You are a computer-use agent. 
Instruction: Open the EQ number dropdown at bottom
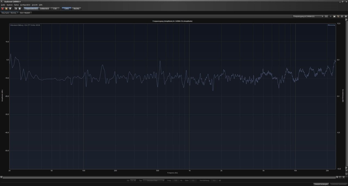[133, 180]
